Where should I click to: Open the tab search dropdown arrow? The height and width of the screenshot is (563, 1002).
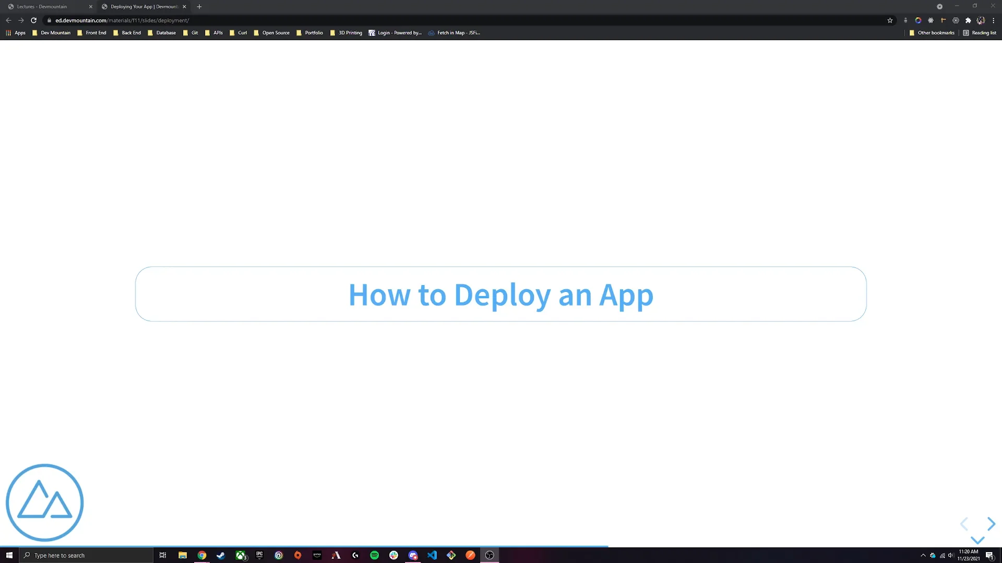(939, 7)
